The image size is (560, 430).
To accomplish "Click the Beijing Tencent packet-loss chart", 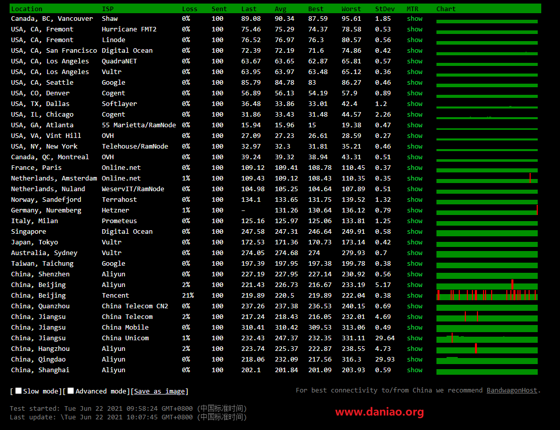I will click(487, 296).
